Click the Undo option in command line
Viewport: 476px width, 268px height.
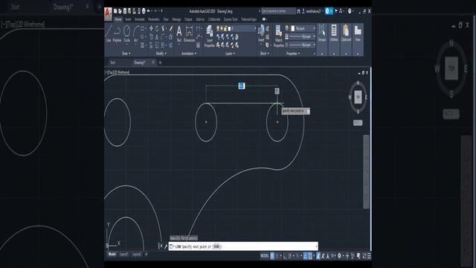(x=216, y=246)
